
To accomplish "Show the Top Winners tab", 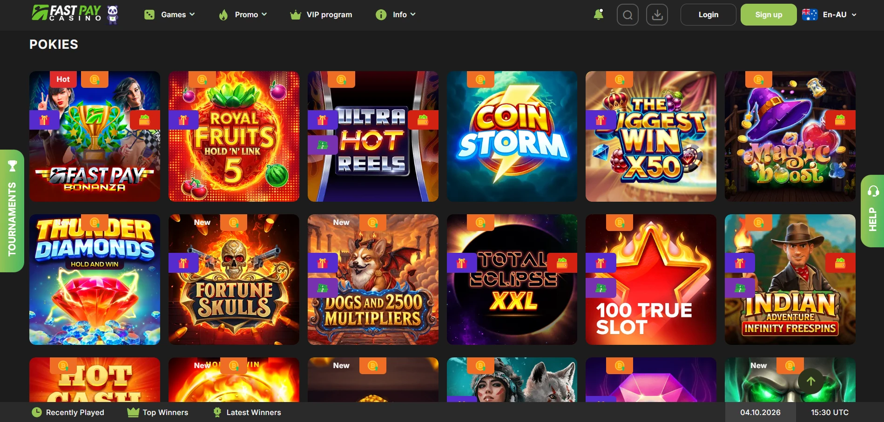I will 158,412.
